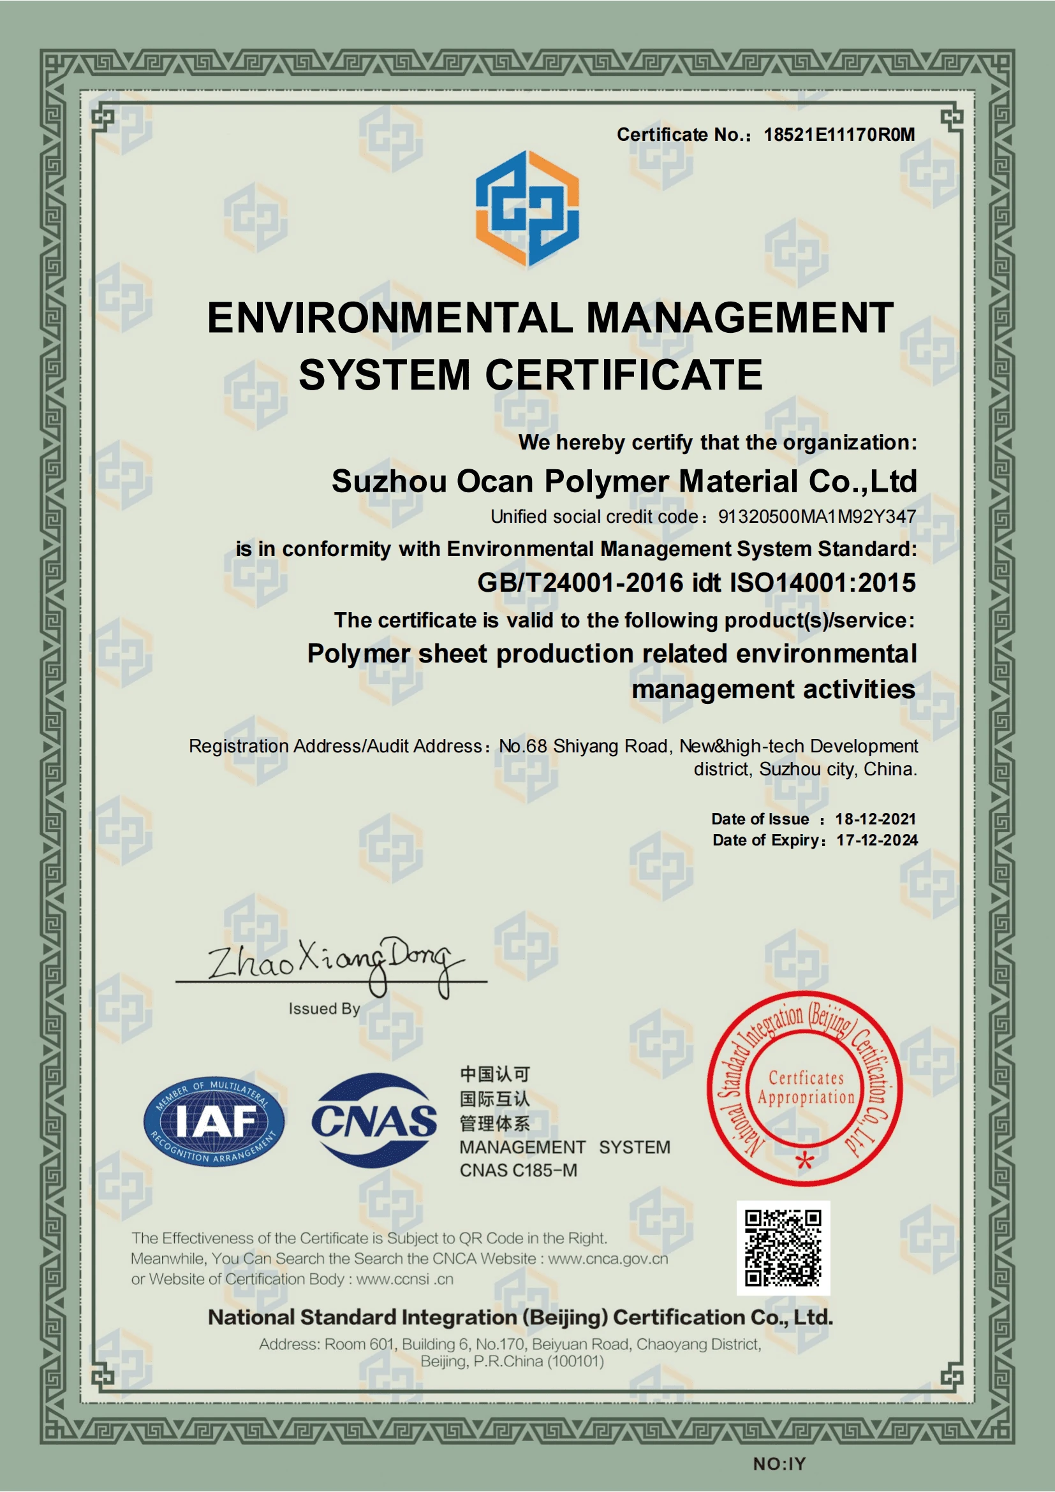Click 'We hereby certify that the organization' line
This screenshot has height=1492, width=1055.
(x=718, y=442)
